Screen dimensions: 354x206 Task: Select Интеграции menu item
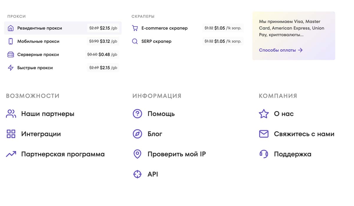41,134
